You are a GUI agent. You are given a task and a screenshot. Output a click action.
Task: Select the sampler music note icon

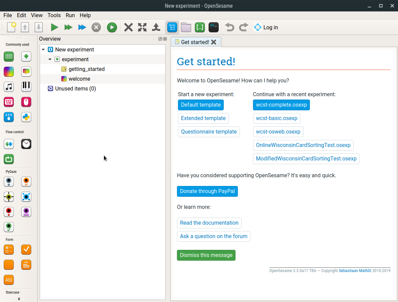[x=9, y=87]
